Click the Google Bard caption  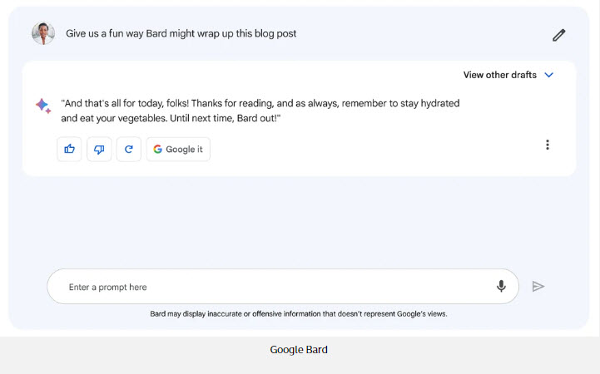[299, 350]
